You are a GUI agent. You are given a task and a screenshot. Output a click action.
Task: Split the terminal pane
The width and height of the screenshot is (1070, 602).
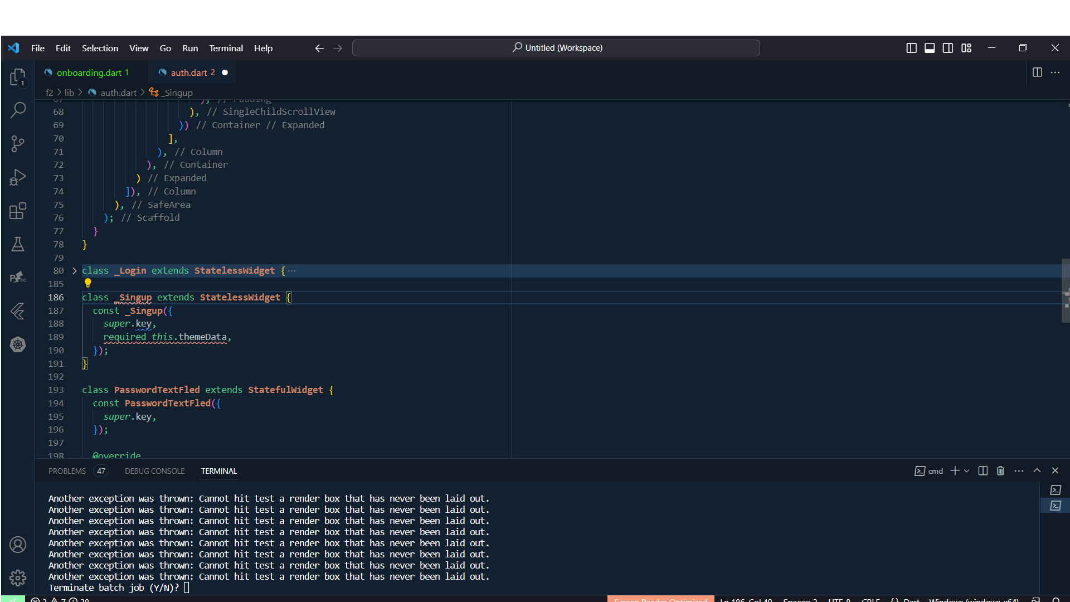[983, 471]
